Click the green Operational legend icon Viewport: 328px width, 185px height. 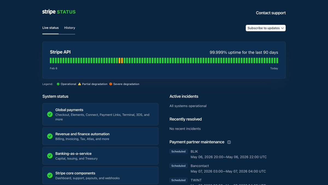coord(58,84)
